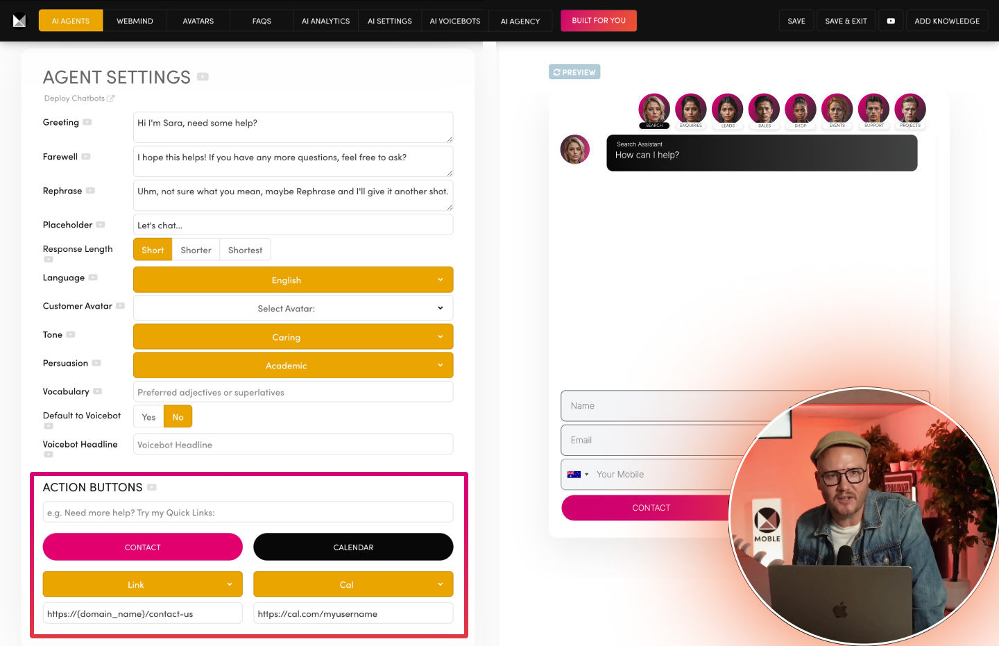Click the Events agent avatar
Viewport: 999px width, 646px height.
click(x=837, y=110)
